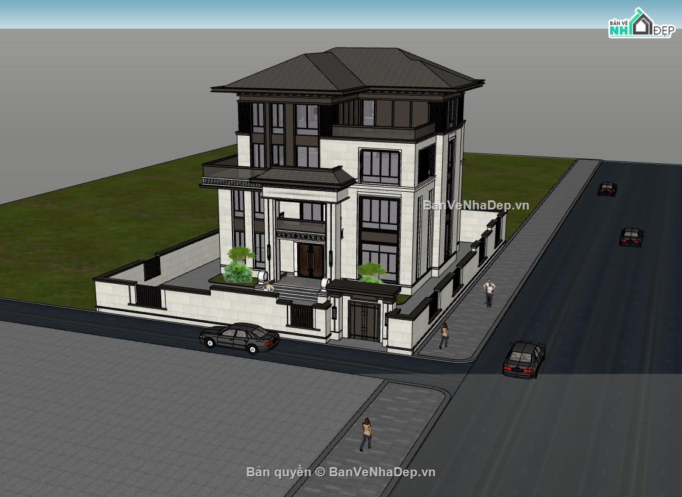Select the front entrance staircase
The height and width of the screenshot is (497, 682).
(297, 291)
